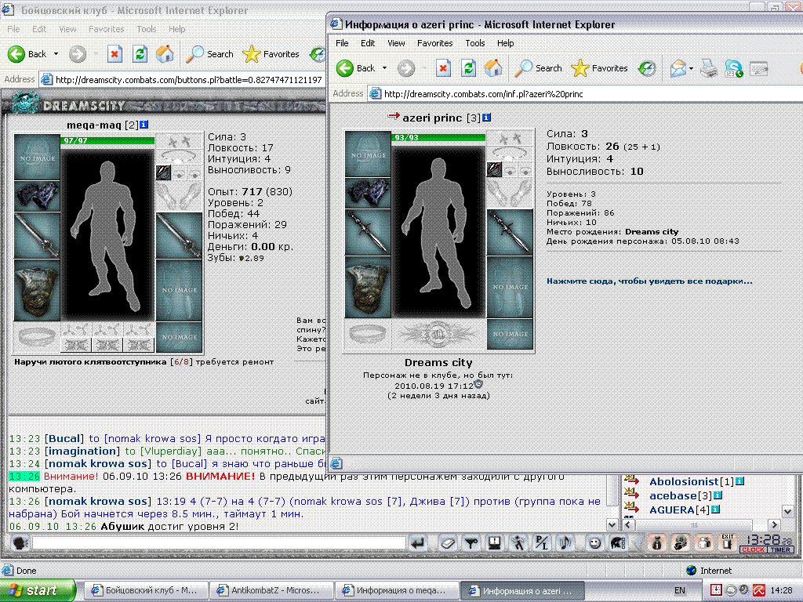803x602 pixels.
Task: Click the EXIT door icon in the game bar
Action: point(727,542)
